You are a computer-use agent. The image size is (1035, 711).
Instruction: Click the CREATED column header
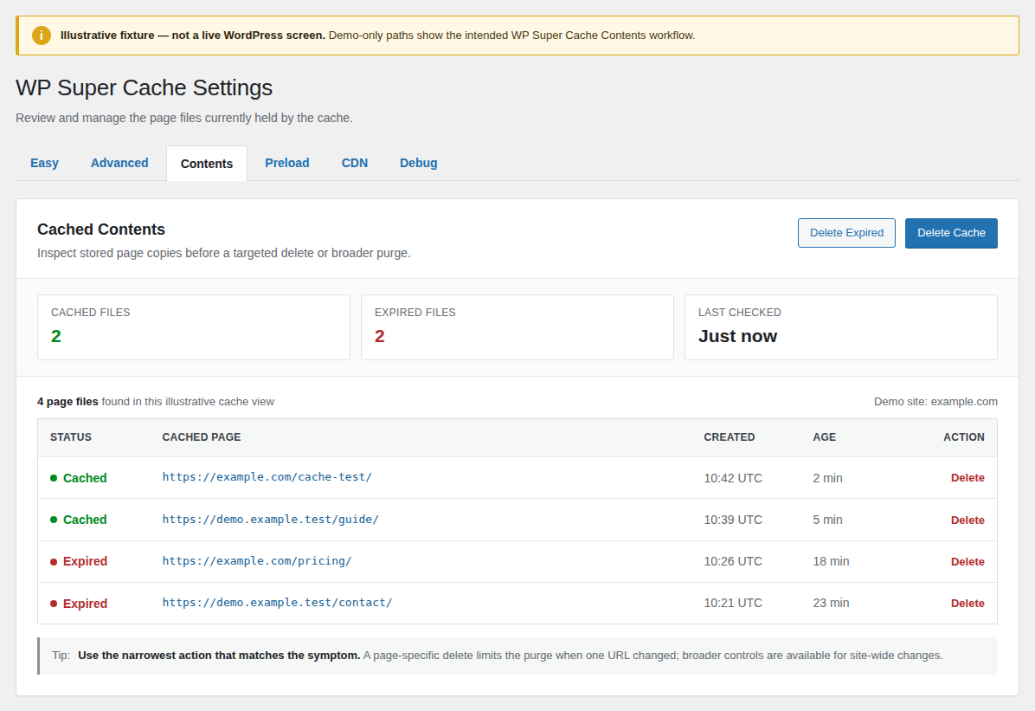(x=730, y=437)
